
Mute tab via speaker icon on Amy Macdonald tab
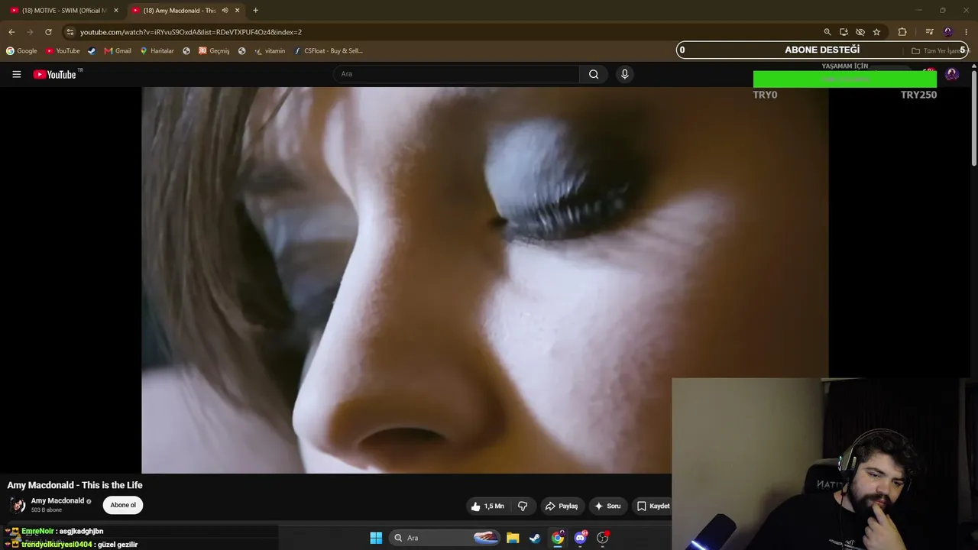point(225,11)
